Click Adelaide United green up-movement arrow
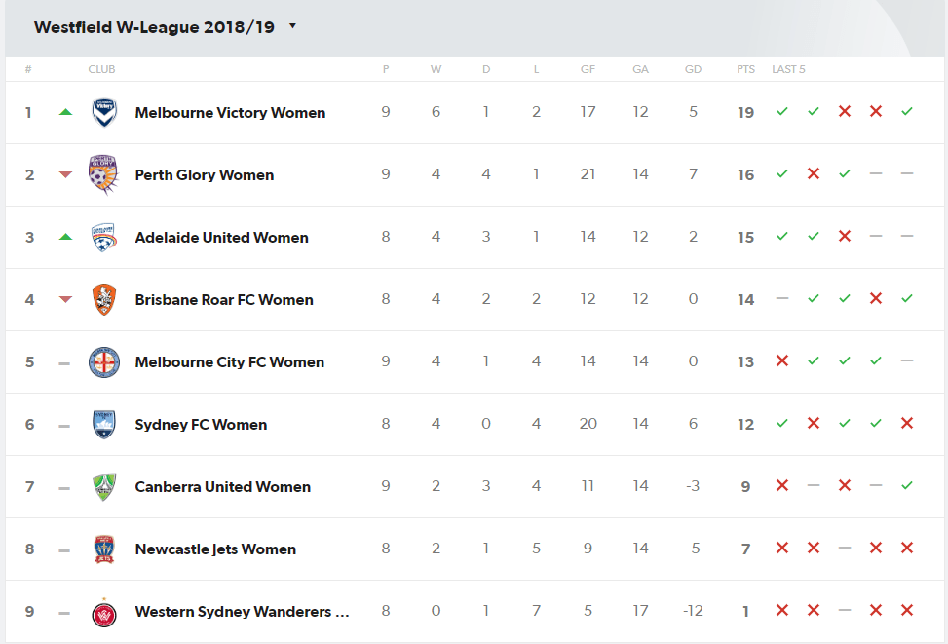The image size is (948, 644). (66, 237)
